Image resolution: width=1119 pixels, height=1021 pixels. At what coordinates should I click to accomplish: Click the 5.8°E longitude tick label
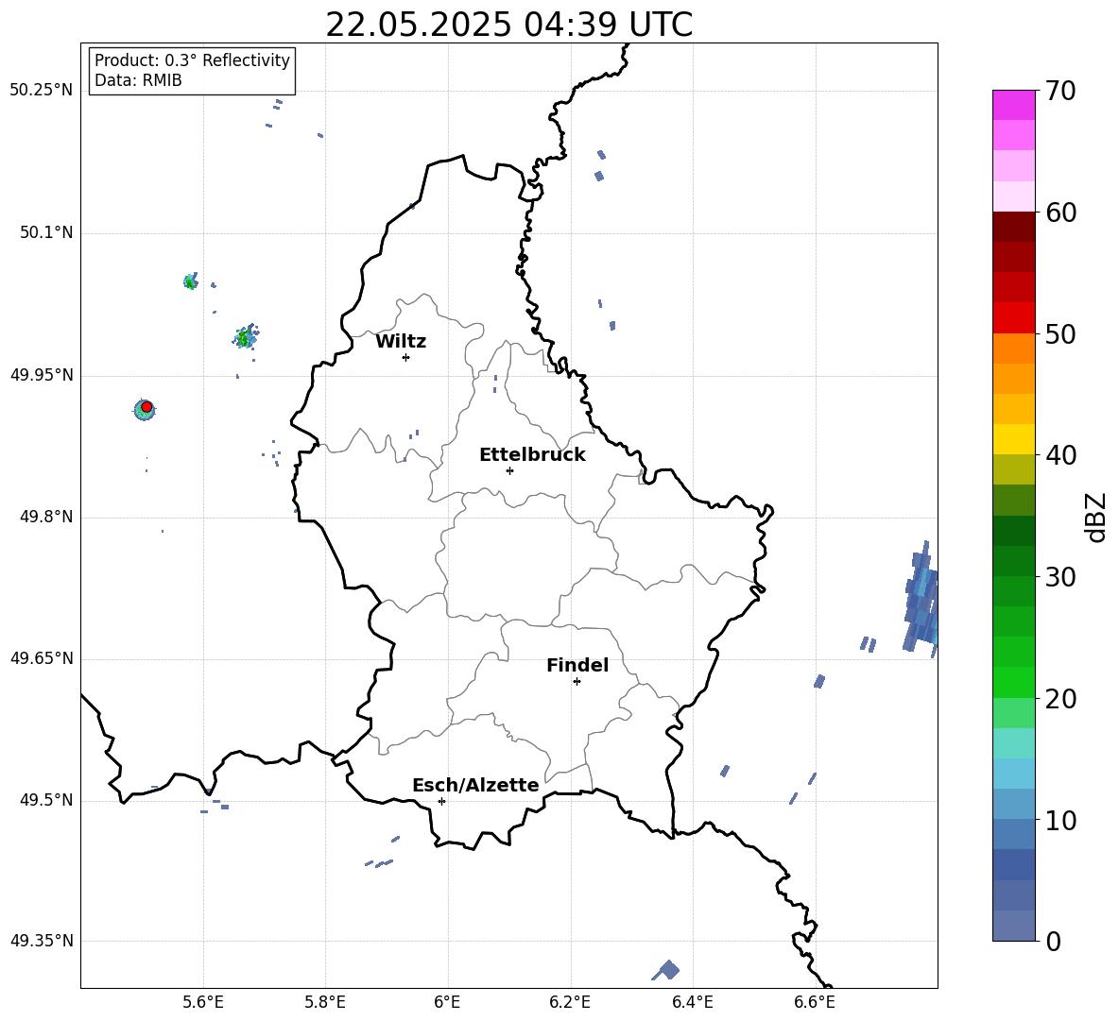[x=325, y=1002]
